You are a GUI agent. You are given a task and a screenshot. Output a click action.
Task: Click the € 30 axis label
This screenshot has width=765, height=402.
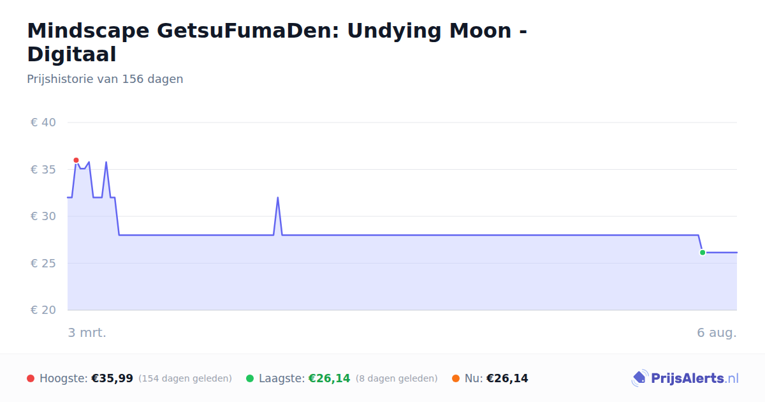43,216
